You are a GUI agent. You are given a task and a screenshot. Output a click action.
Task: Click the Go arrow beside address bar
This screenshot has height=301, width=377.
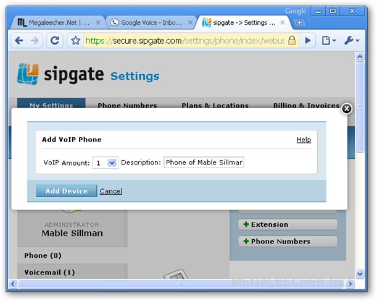point(309,41)
